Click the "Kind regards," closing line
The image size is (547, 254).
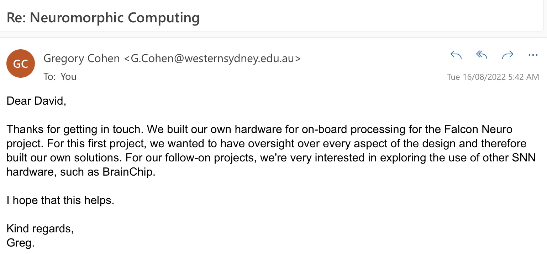[40, 229]
